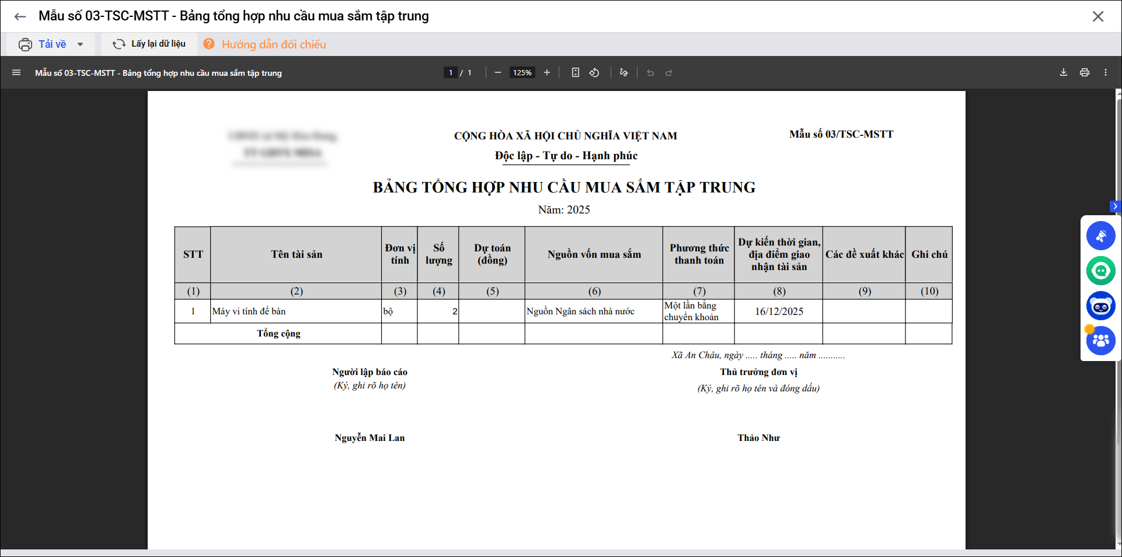Click the Tải về print button

pos(43,44)
